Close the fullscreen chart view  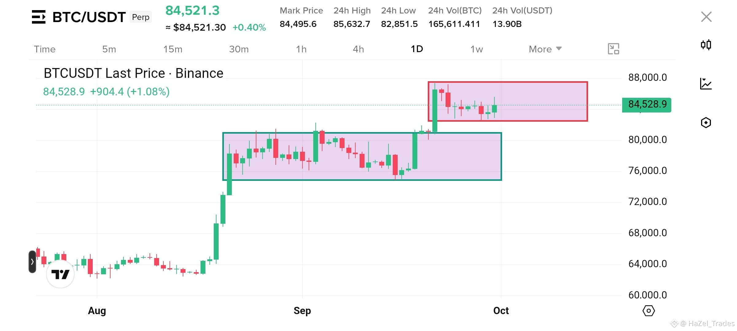coord(706,17)
